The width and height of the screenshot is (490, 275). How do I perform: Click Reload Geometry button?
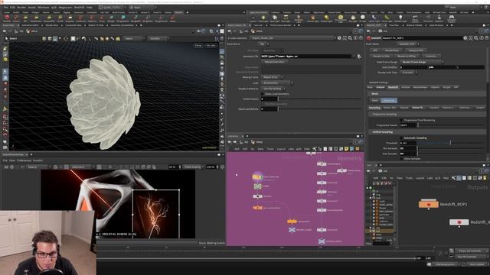tap(275, 62)
